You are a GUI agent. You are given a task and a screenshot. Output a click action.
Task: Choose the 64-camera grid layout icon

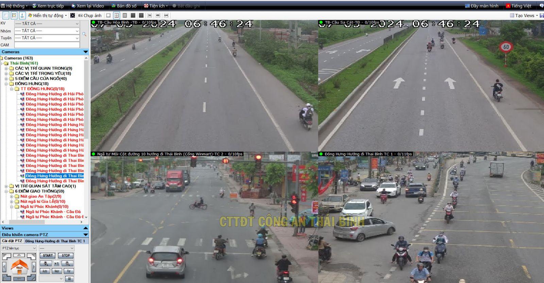pos(166,15)
